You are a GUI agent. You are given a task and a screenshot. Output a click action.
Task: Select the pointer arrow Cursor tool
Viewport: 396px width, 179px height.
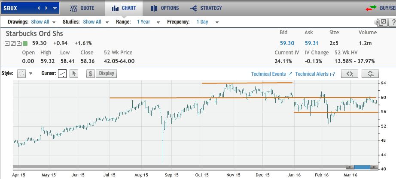(74, 74)
